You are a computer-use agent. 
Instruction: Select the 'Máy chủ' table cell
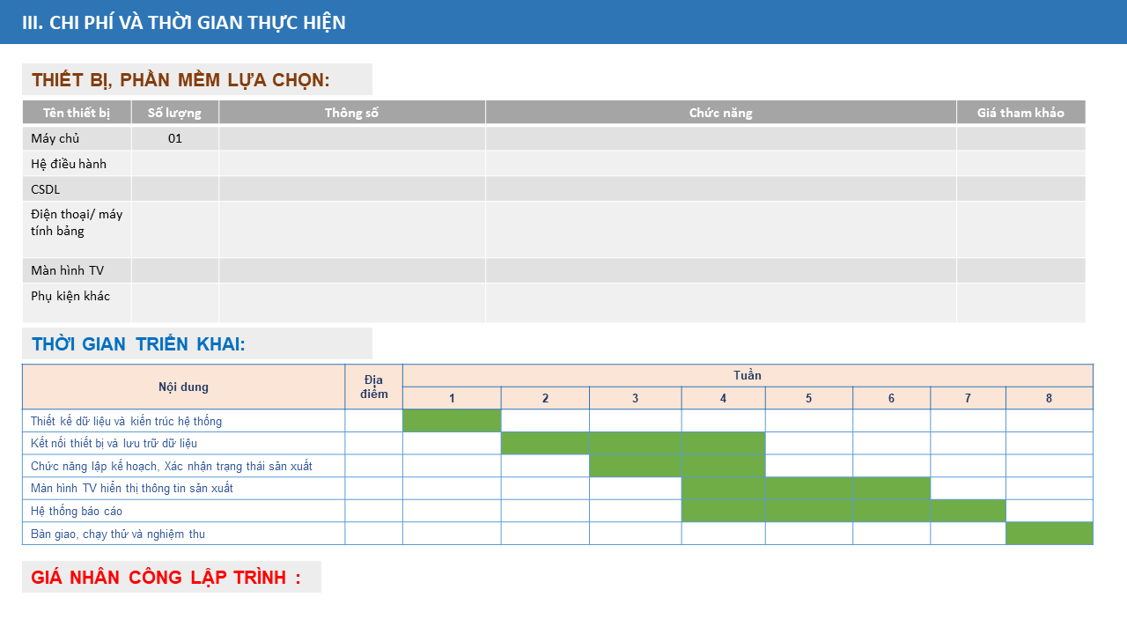[x=55, y=138]
